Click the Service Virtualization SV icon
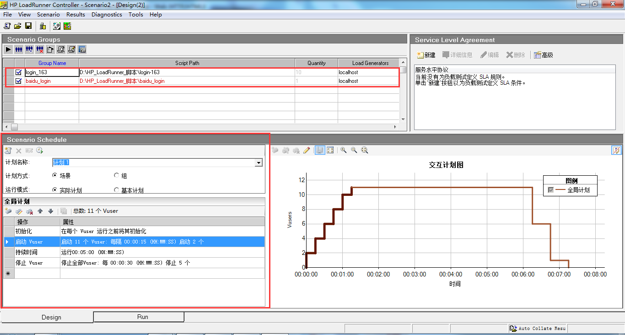The image size is (625, 335). click(82, 49)
